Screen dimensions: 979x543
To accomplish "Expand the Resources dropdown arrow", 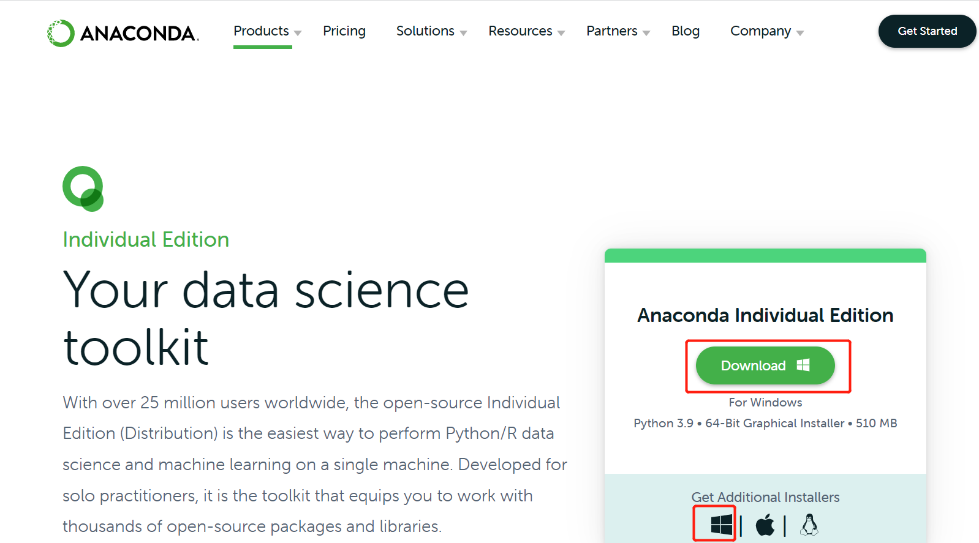I will 561,33.
